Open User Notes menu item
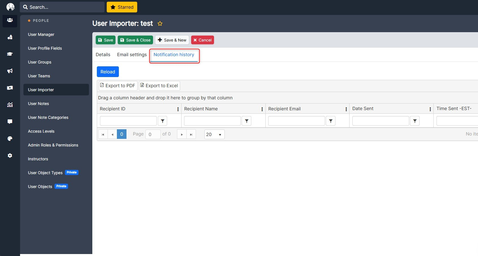The image size is (478, 256). tap(56, 104)
